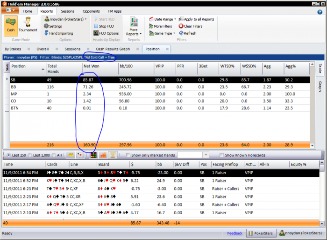Switch to the Opponents ribbon tab
This screenshot has width=327, height=240.
click(x=91, y=11)
